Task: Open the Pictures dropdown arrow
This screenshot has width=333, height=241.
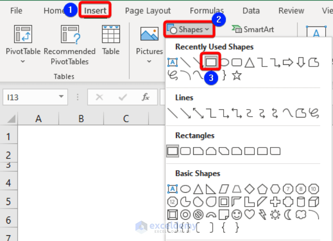Action: click(149, 61)
